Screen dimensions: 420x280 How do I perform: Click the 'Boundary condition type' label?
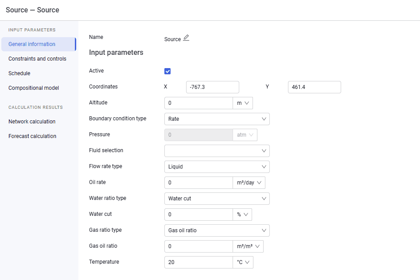point(117,119)
